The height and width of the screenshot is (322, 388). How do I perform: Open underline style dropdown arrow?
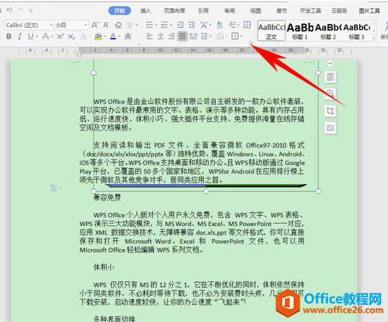[x=37, y=37]
